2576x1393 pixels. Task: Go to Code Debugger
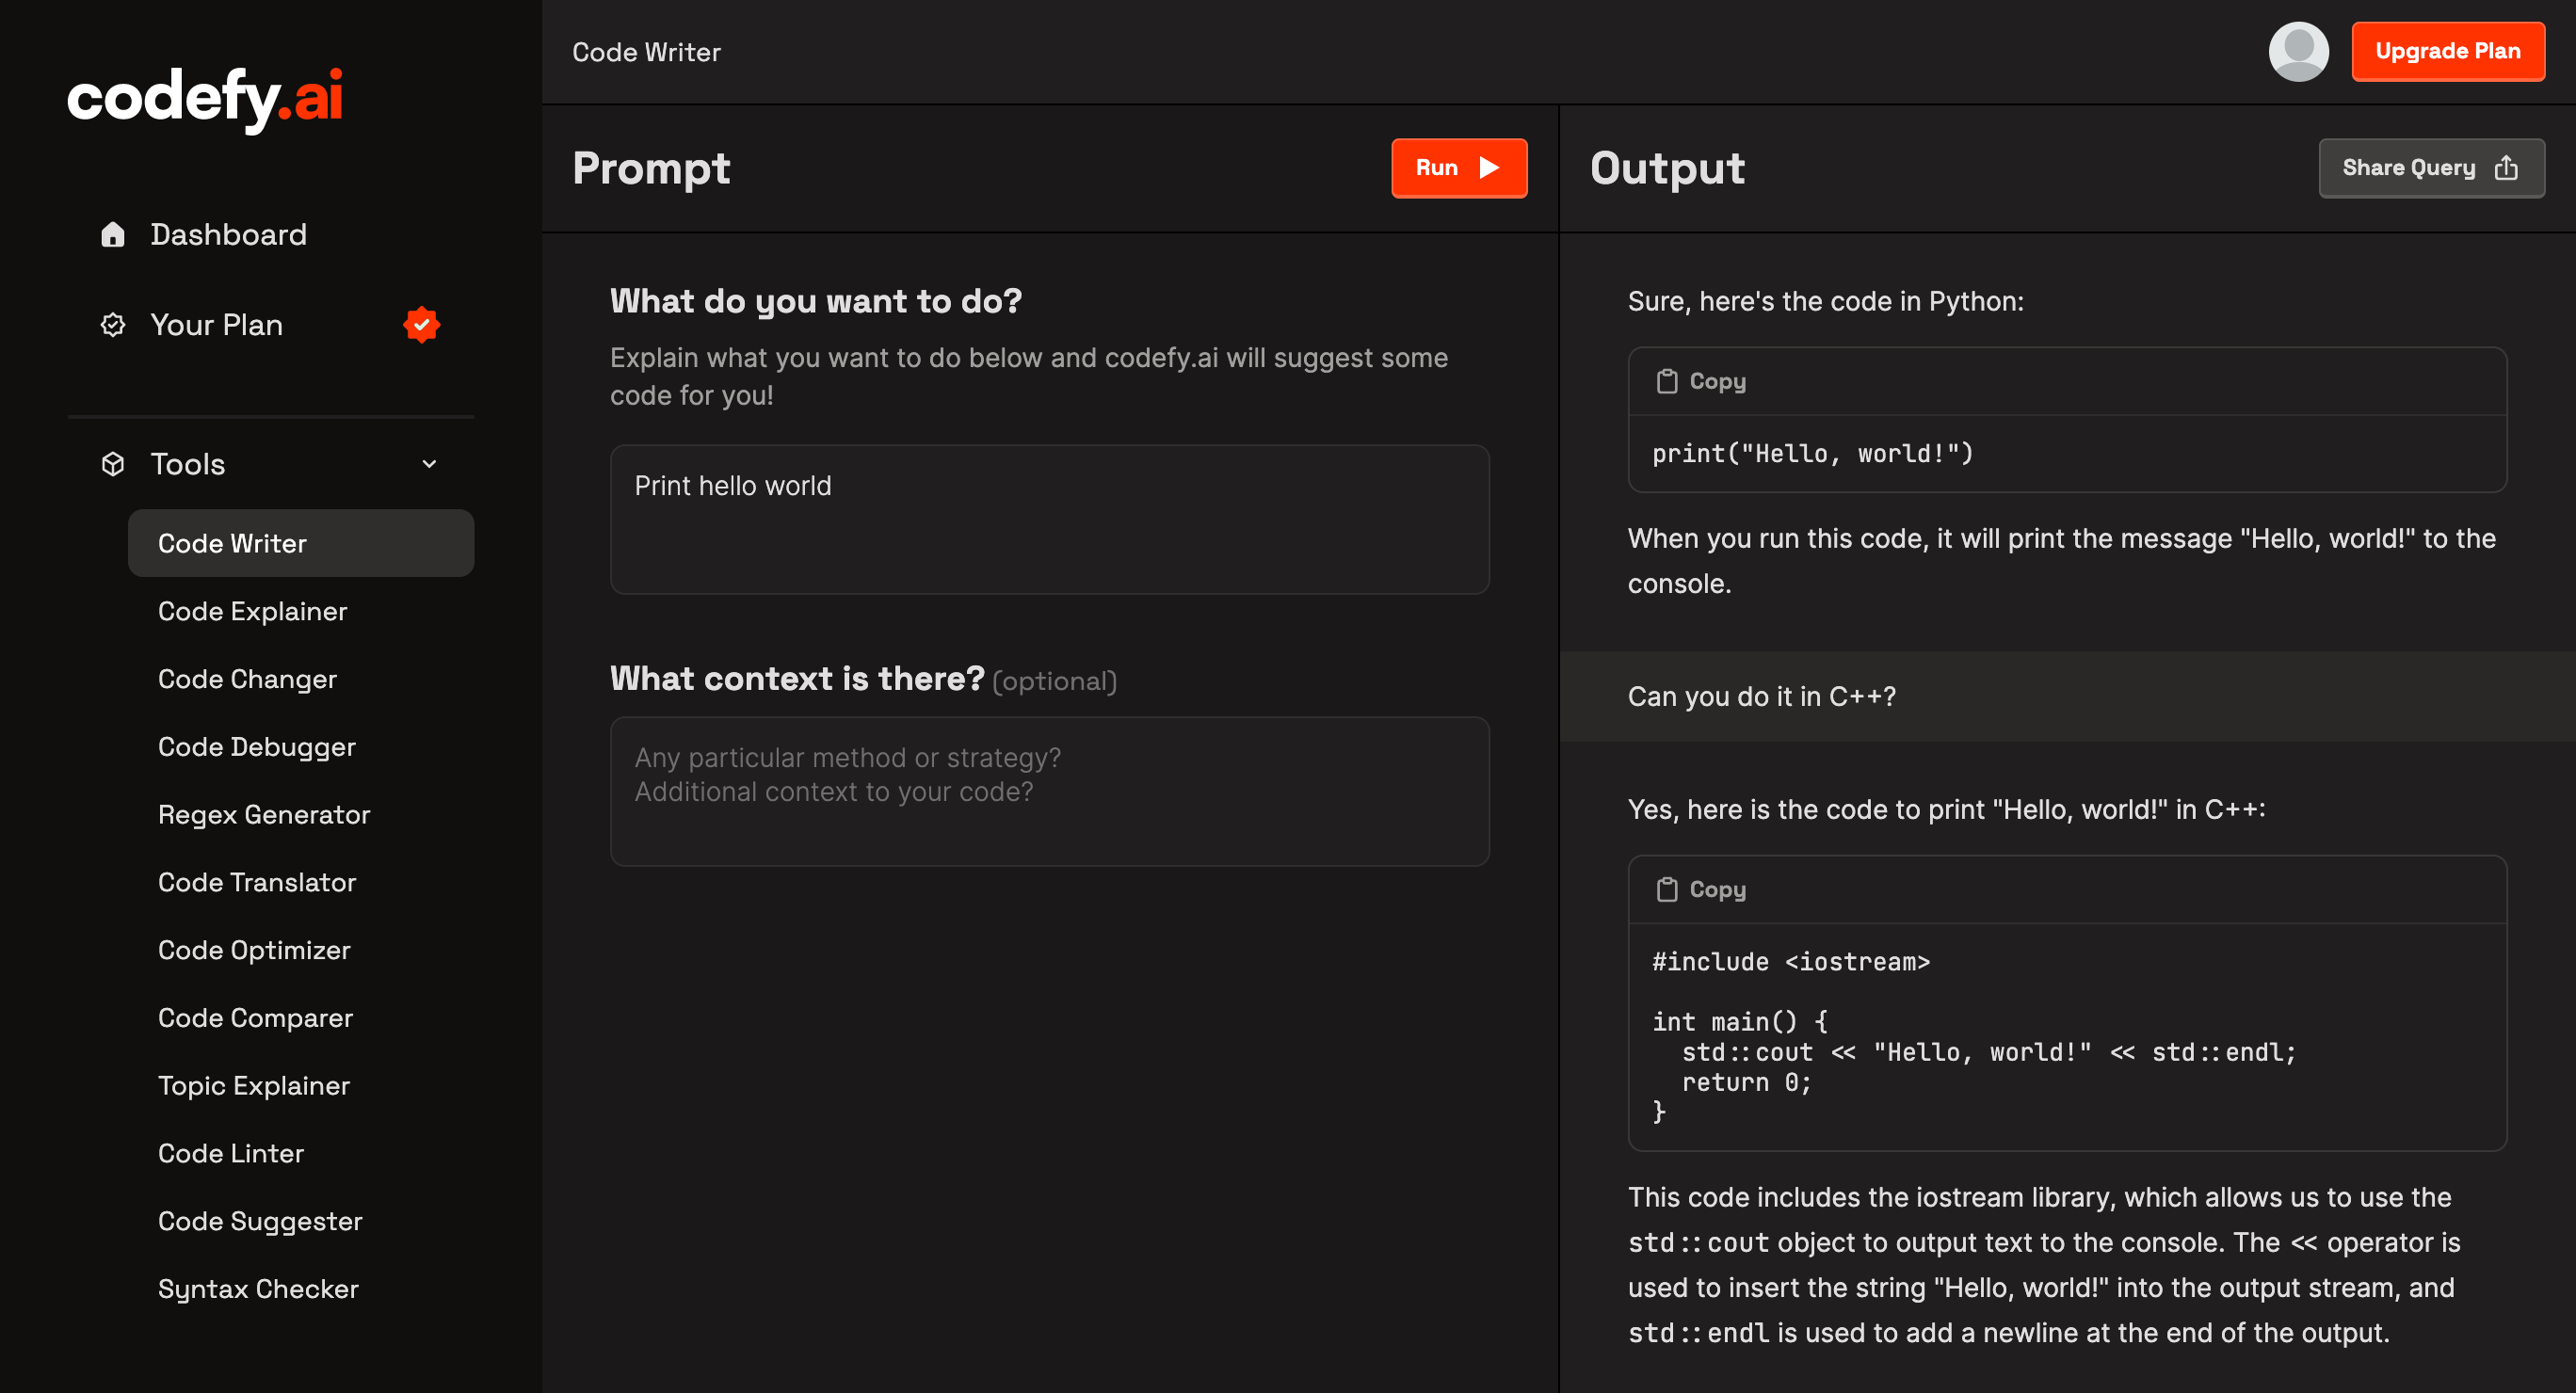(x=257, y=747)
